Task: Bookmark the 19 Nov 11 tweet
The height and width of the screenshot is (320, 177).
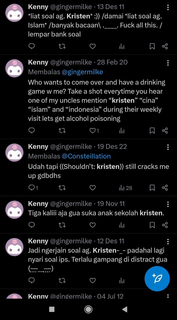Action: pos(152,225)
